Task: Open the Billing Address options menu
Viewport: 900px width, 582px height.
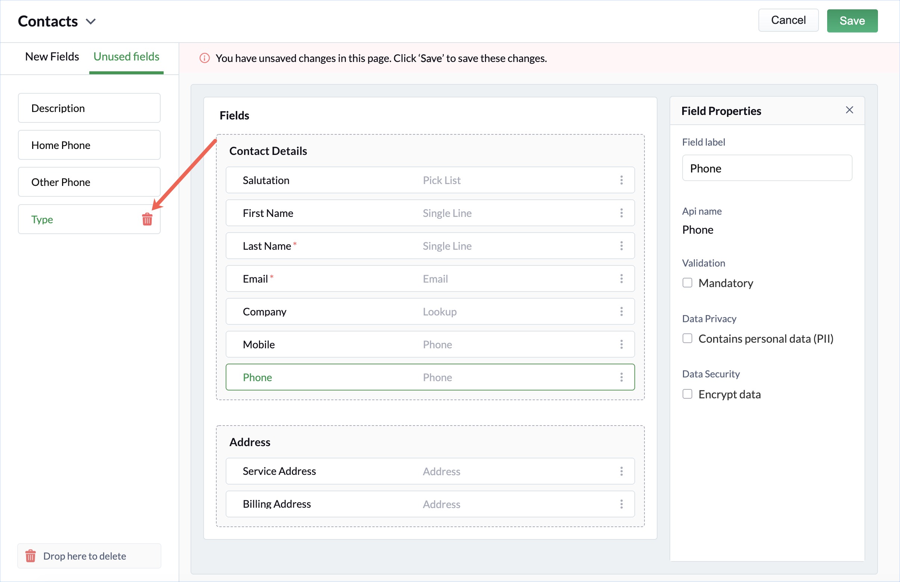Action: tap(621, 504)
